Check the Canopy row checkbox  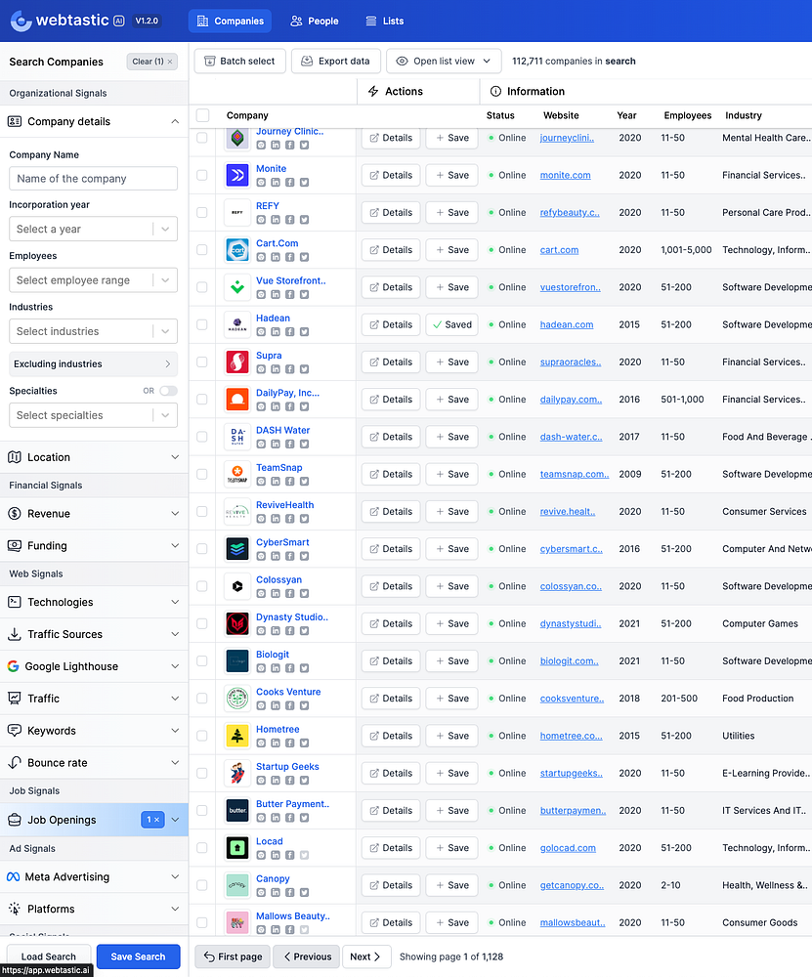tap(202, 885)
